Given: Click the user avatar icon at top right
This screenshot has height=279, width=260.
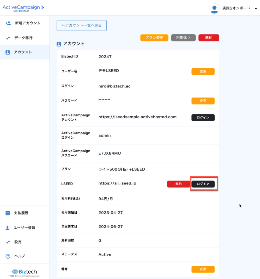Looking at the screenshot, I should pos(214,8).
